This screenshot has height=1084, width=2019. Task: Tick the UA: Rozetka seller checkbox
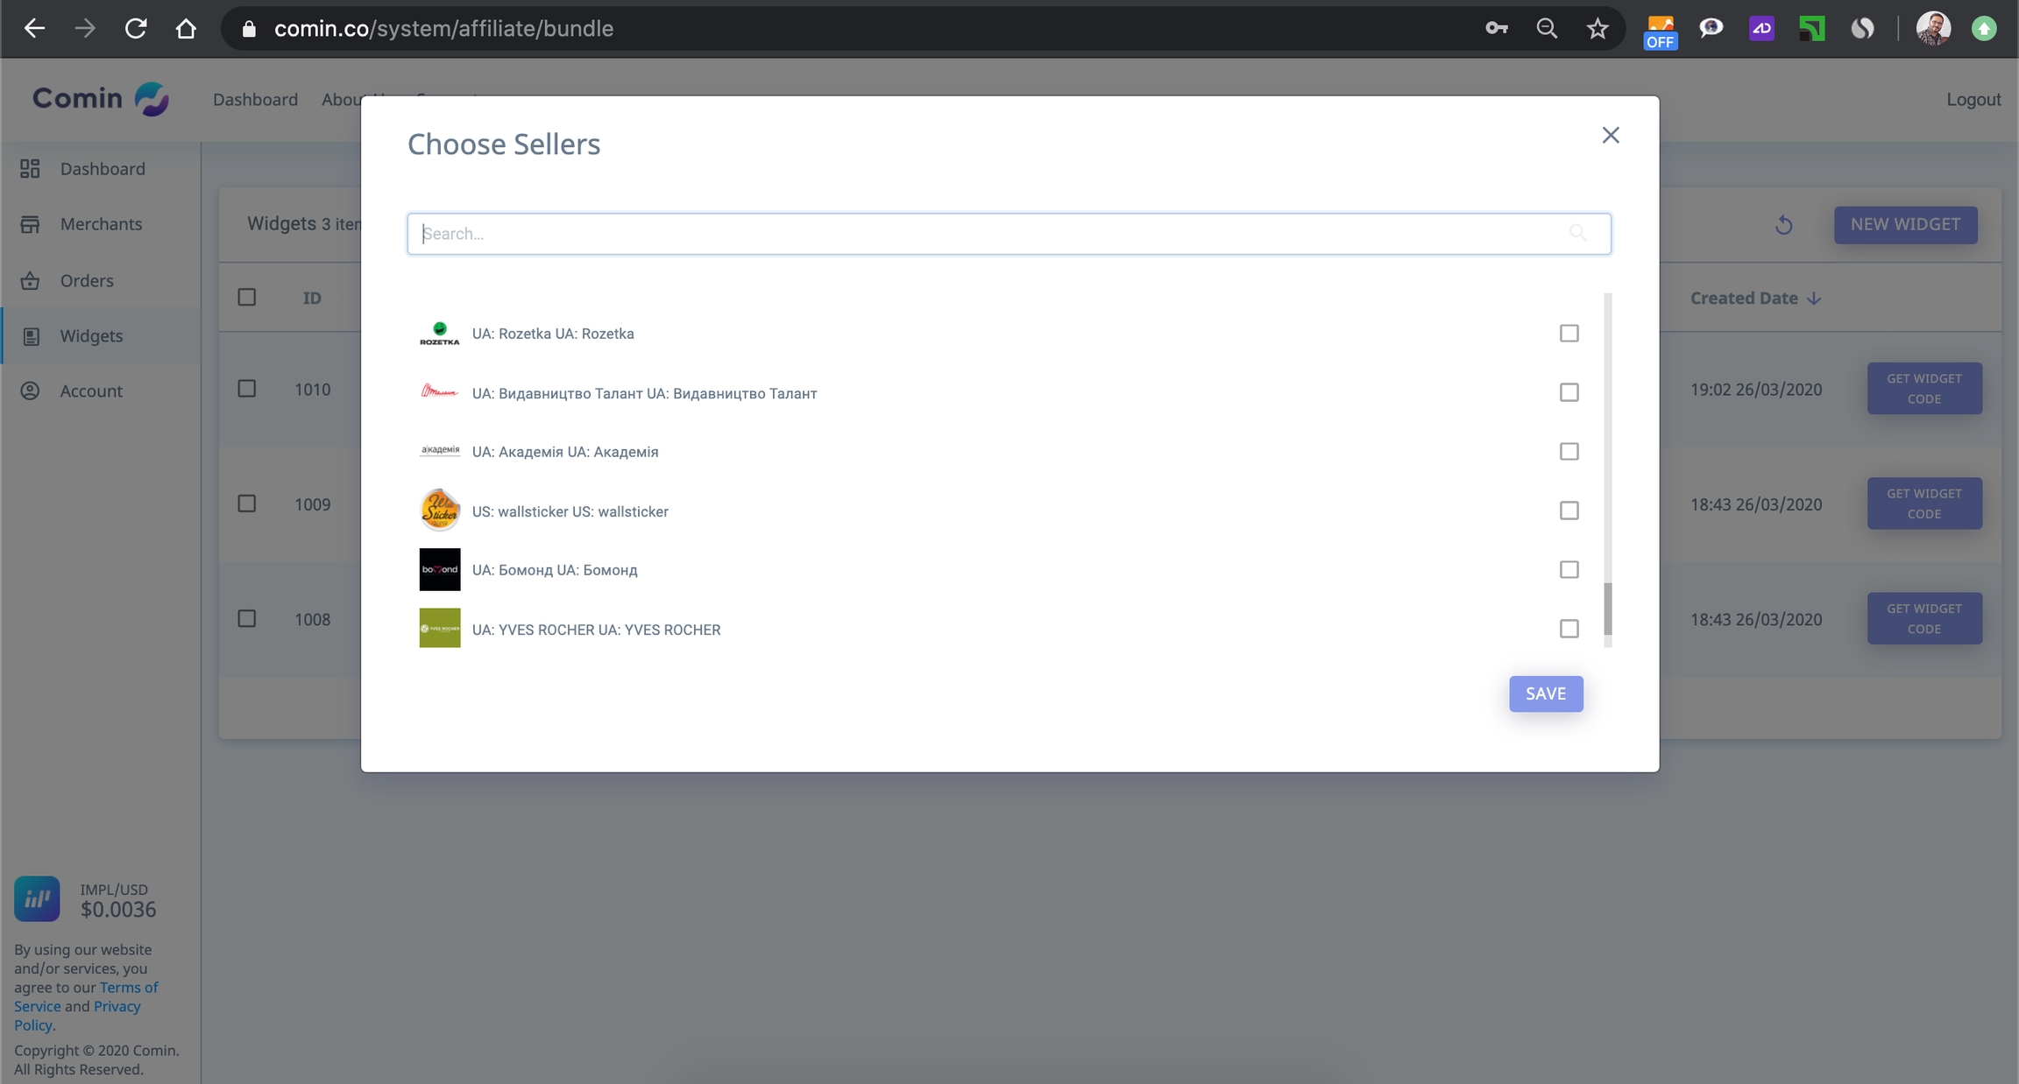(x=1569, y=333)
